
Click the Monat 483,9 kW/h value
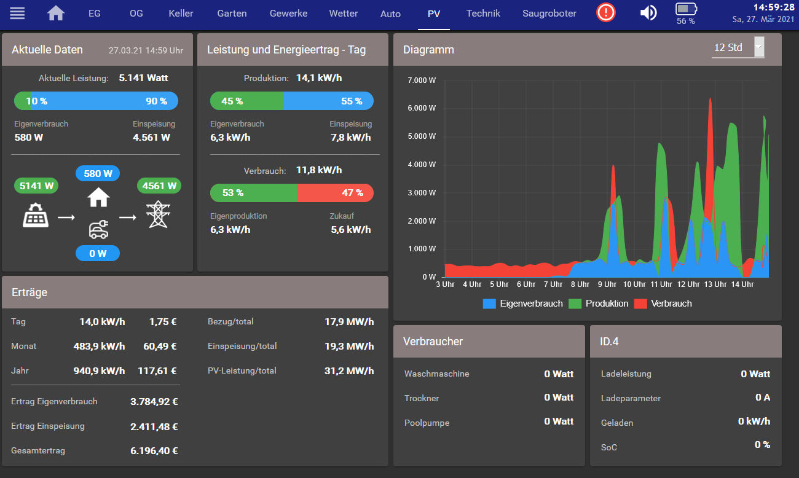click(99, 346)
